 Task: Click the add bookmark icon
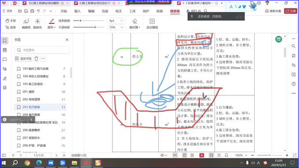(17, 59)
